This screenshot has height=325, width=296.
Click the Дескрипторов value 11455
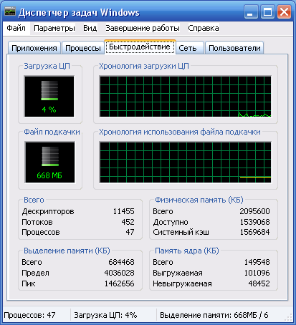pyautogui.click(x=123, y=211)
